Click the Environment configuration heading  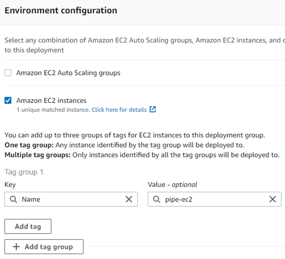tap(61, 10)
